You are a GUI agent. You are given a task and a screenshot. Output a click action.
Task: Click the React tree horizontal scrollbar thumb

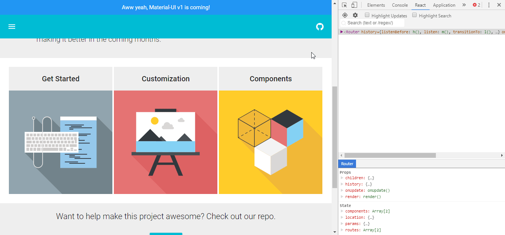click(x=390, y=156)
